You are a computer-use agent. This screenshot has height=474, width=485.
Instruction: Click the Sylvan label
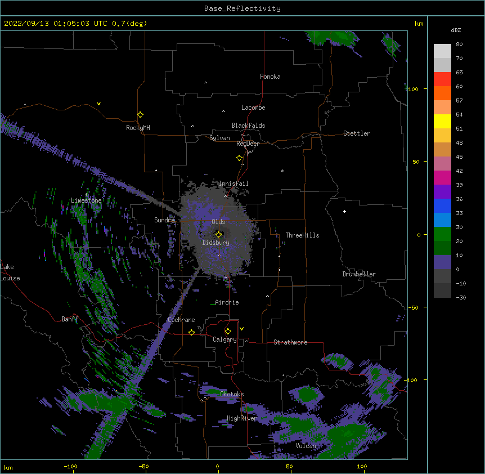(219, 138)
